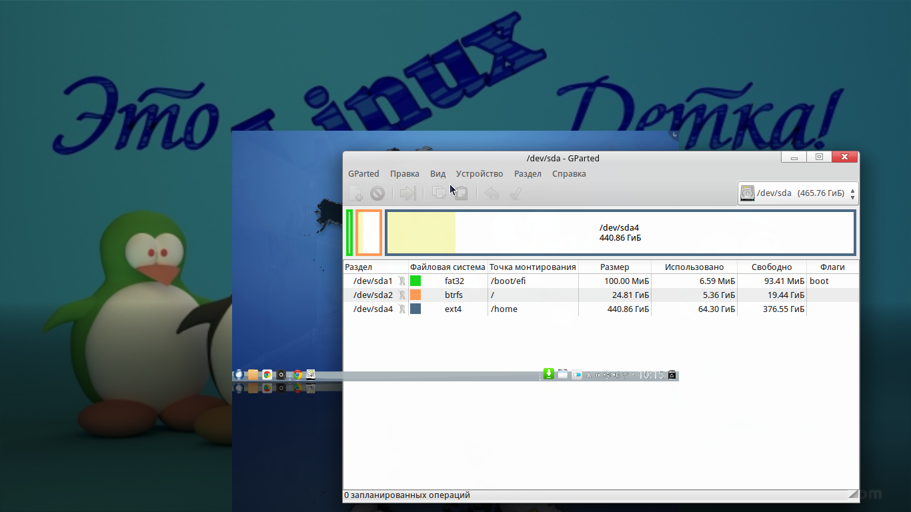Click the volume speaker tray icon

point(616,375)
